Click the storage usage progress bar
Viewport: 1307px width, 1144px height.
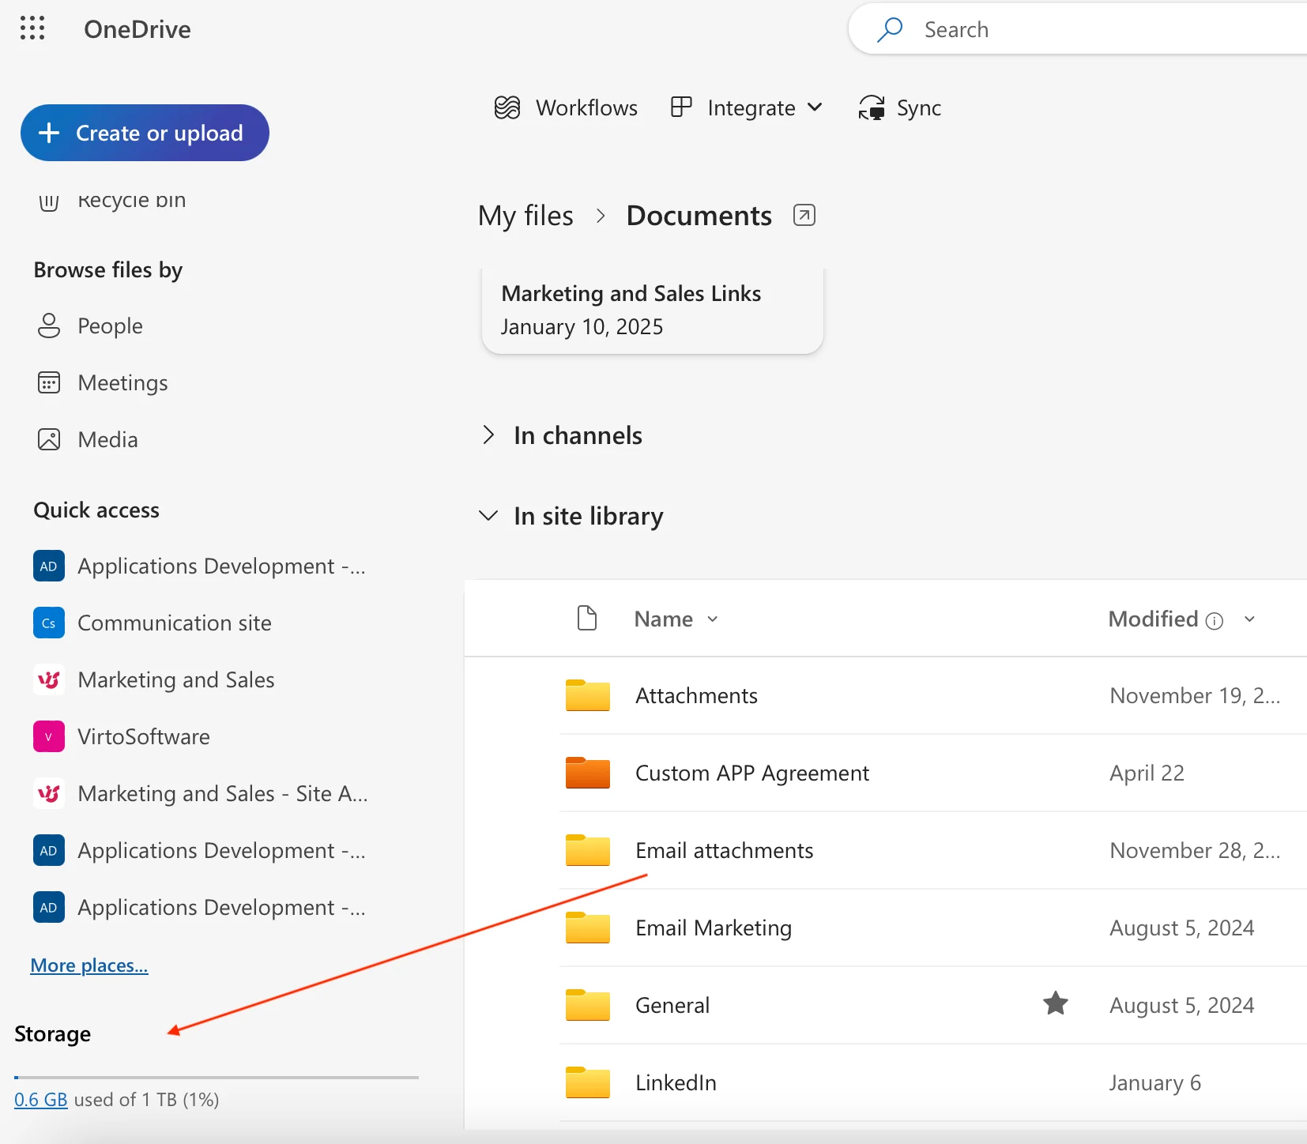[x=217, y=1077]
